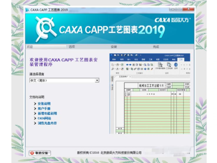
Task: Click the arrow beside 浏览光盘内容
Action: coord(35,123)
